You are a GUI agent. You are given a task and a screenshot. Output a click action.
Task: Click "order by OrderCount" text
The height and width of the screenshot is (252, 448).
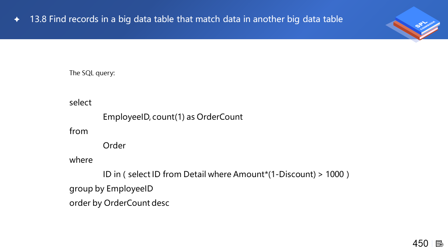point(109,203)
